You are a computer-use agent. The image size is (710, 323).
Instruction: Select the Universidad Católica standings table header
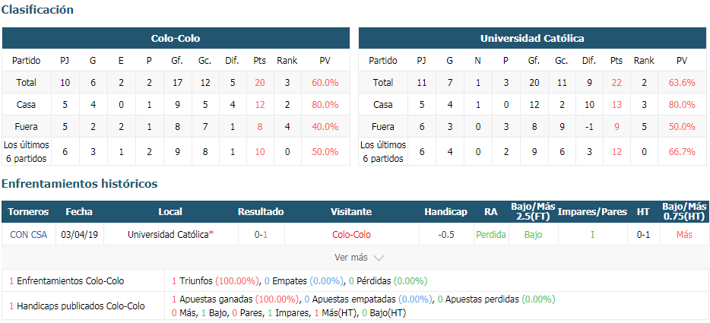pos(532,39)
